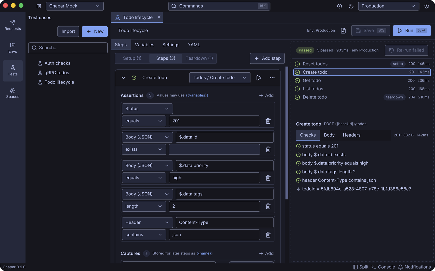
Task: Click the $.data.priority path field
Action: tap(225, 166)
